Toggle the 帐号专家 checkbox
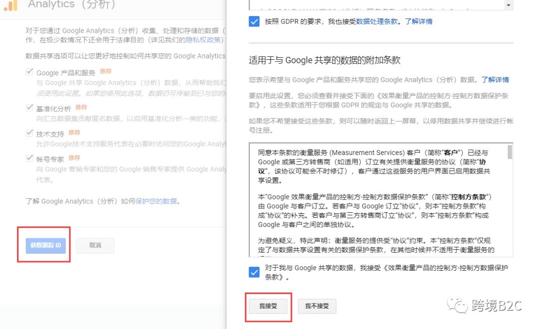The width and height of the screenshot is (539, 329). click(x=29, y=158)
